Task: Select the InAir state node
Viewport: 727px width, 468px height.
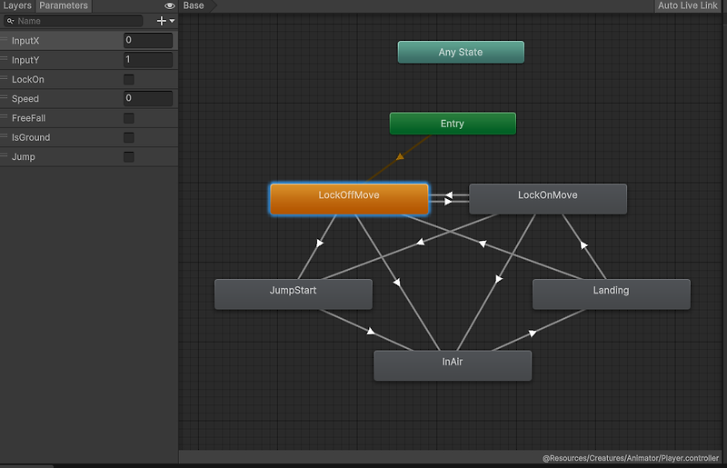Action: point(453,365)
